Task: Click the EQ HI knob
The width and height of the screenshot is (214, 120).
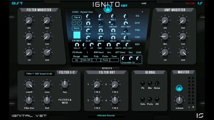Action: coord(126,16)
